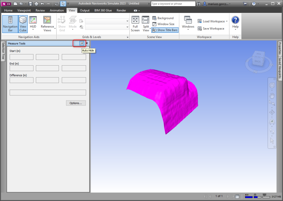
Task: Toggle the Navigation Bar button
Action: click(x=10, y=24)
